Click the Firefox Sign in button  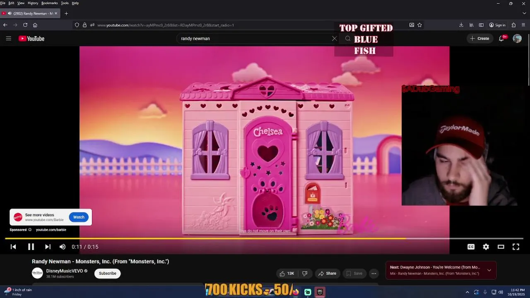[x=497, y=25]
